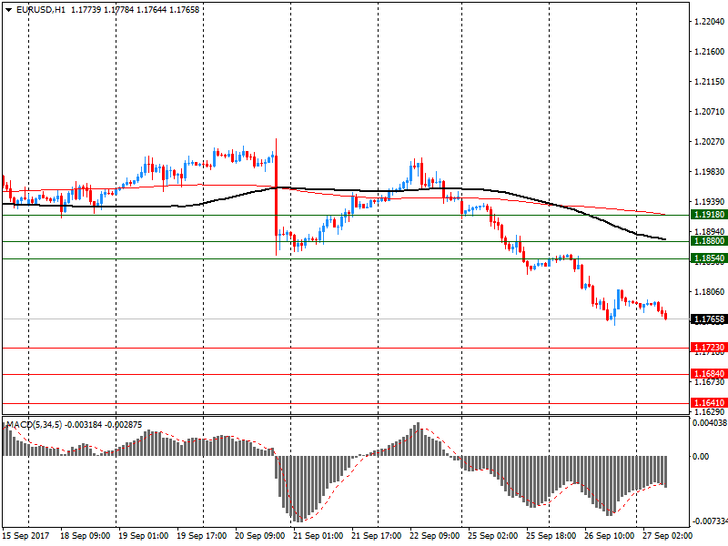Click the 0.004038 MACD scale label
Screen dimensions: 728x546
point(710,423)
